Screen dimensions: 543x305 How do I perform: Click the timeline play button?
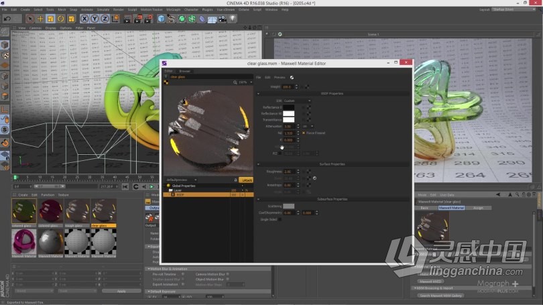(152, 187)
